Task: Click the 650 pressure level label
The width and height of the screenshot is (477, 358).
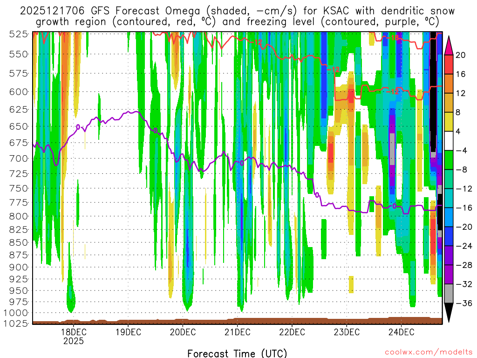Action: pyautogui.click(x=19, y=126)
